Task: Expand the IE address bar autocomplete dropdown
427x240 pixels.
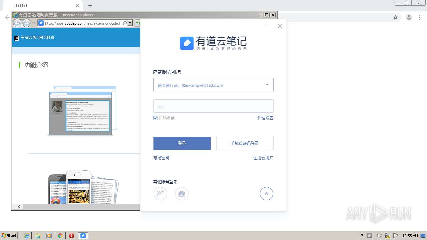Action: (x=130, y=23)
